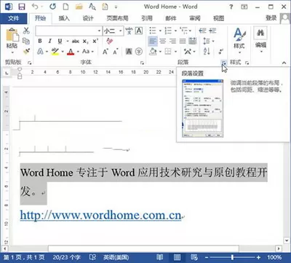Center the paragraph

163,41
